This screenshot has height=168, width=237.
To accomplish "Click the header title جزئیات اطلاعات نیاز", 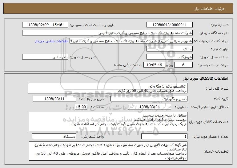I will [210, 9].
